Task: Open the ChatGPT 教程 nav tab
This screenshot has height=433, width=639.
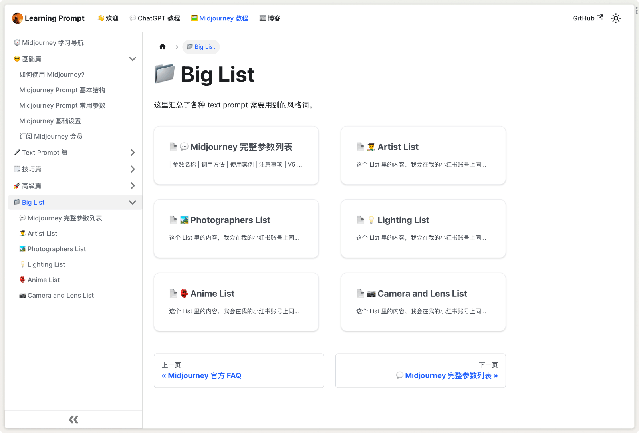Action: coord(155,18)
